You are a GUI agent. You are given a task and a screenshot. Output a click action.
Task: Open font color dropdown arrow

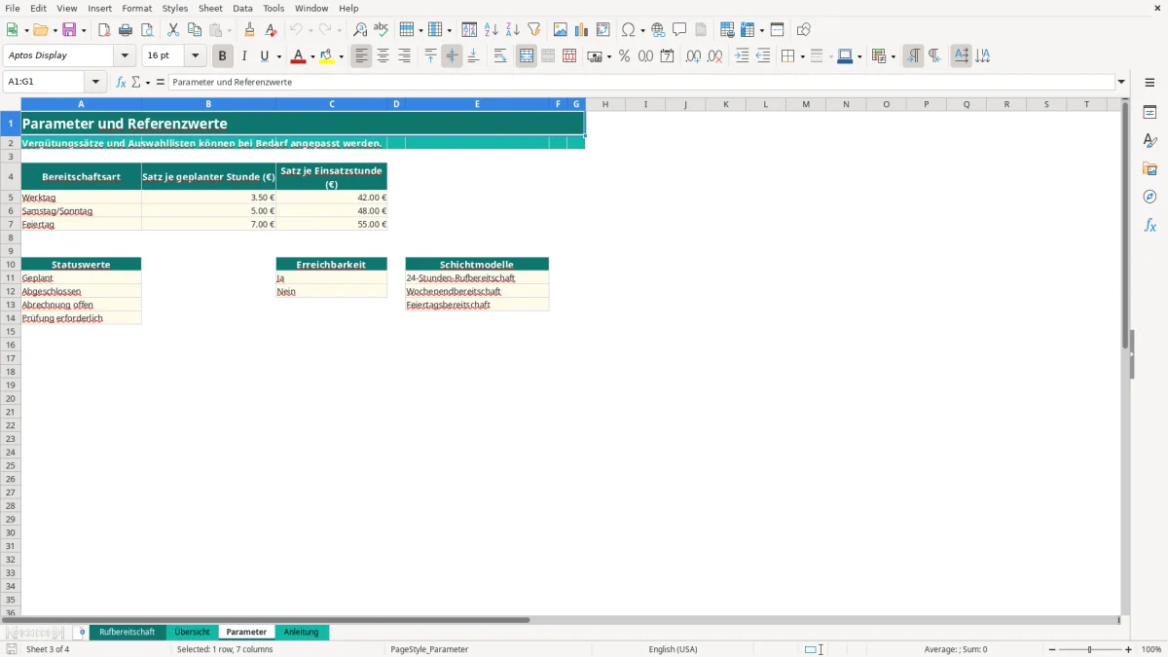311,56
